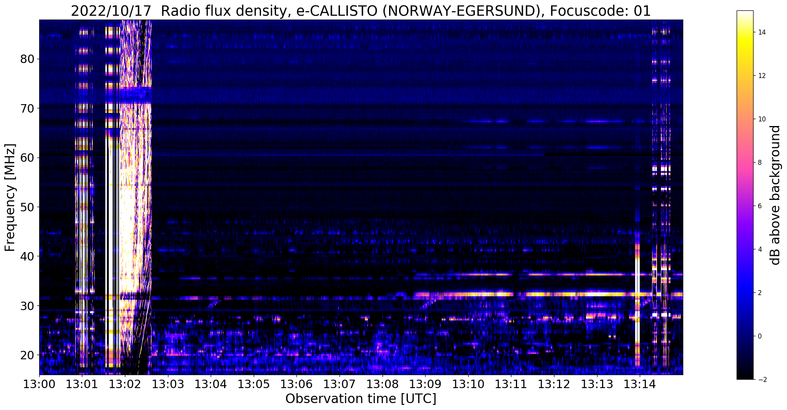The height and width of the screenshot is (410, 787).
Task: Click the colorbar tick label 2
Action: click(x=759, y=293)
